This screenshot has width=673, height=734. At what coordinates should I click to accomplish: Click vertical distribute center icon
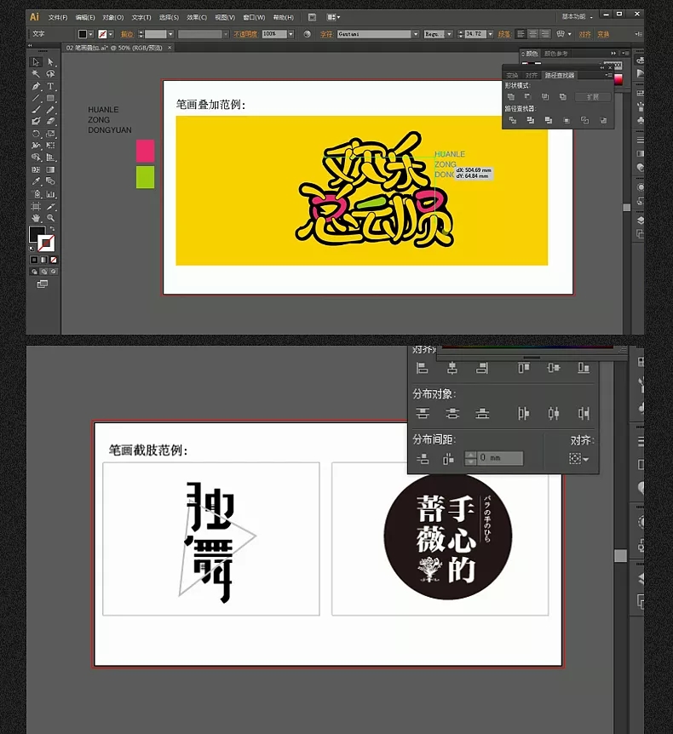[452, 413]
